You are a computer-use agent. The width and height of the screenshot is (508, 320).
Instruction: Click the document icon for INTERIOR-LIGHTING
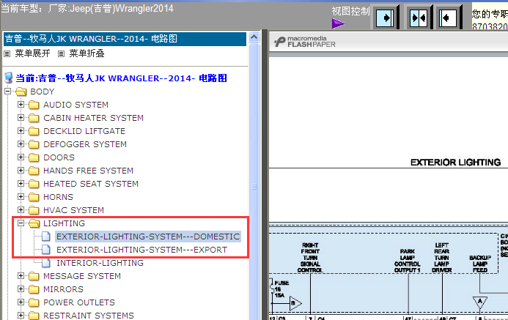46,263
